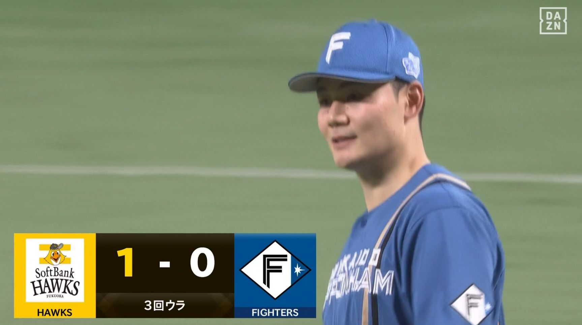The image size is (582, 325).
Task: Click the 3回ウラ inning indicator
Action: [165, 305]
